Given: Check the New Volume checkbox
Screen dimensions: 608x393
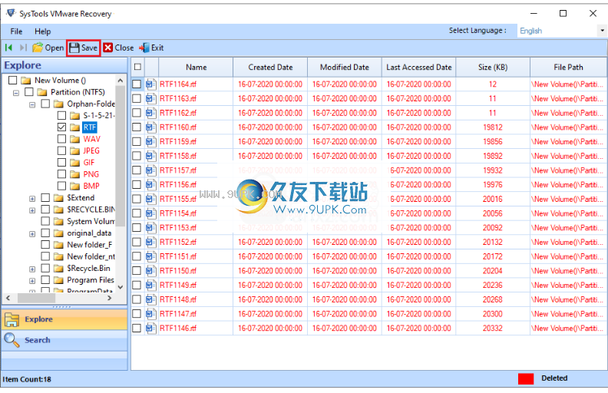Looking at the screenshot, I should click(13, 80).
